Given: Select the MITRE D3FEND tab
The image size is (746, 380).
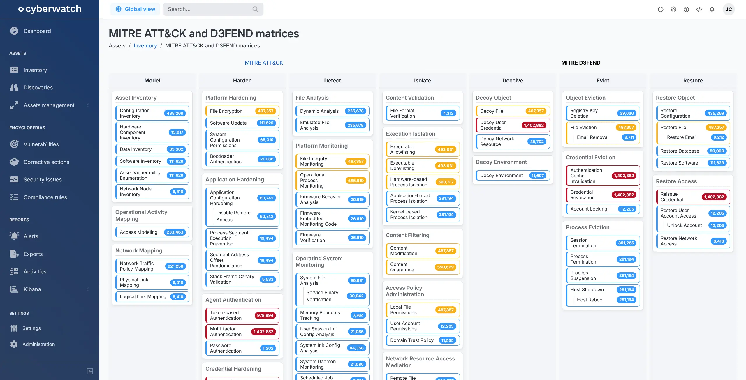Looking at the screenshot, I should [580, 63].
